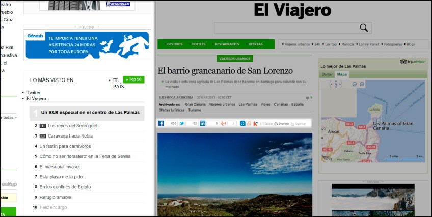Share the article on Facebook
The height and width of the screenshot is (217, 432).
tap(161, 124)
